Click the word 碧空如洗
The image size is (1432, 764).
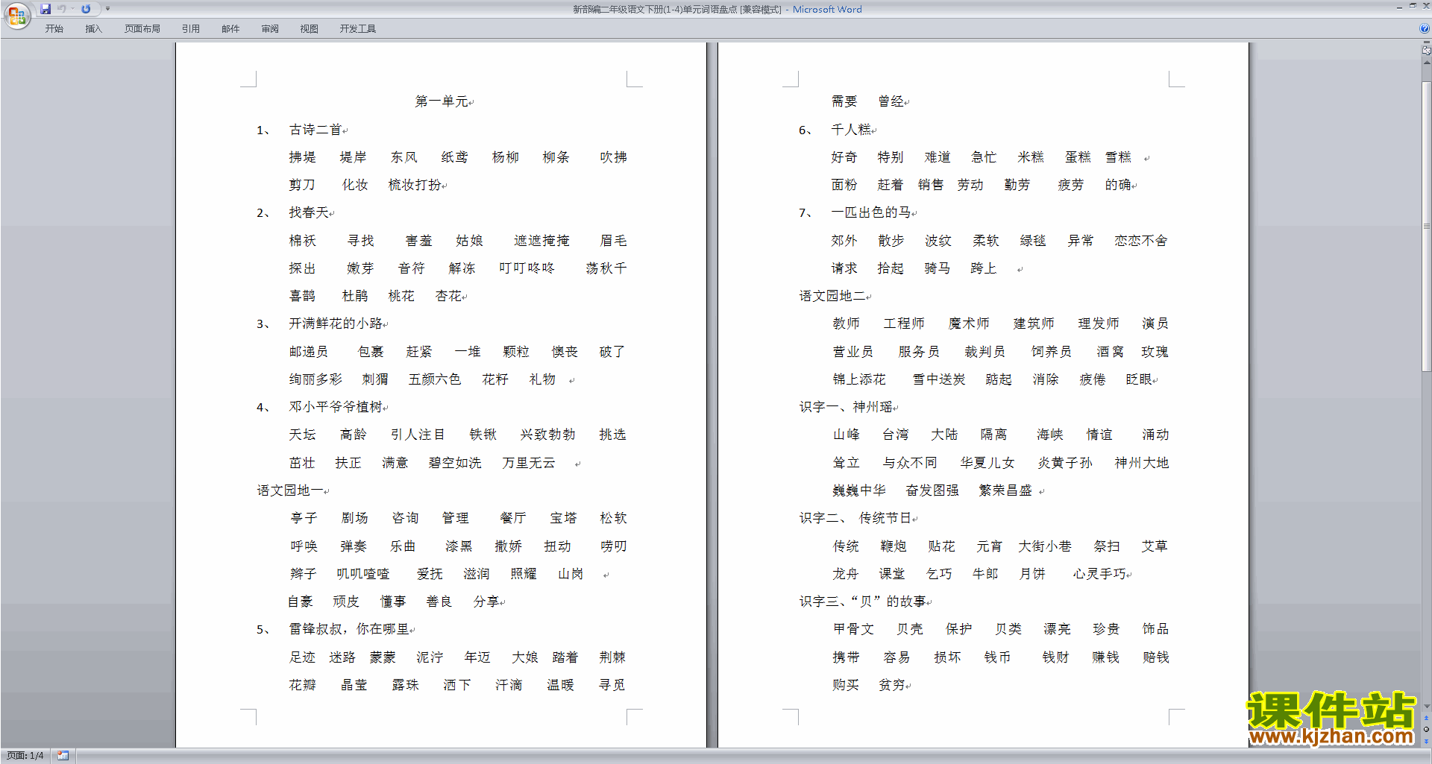pos(455,463)
